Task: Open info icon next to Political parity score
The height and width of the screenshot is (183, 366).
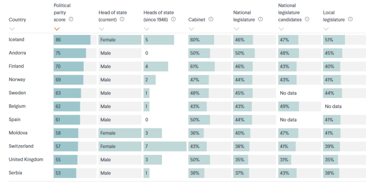Action: click(71, 19)
